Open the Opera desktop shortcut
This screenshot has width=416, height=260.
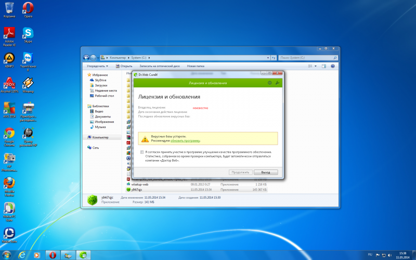[x=28, y=10]
